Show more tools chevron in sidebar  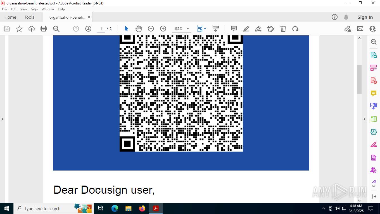[x=374, y=186]
